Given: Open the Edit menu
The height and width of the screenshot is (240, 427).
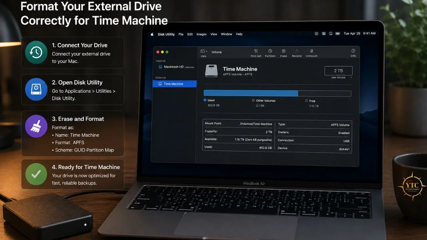Looking at the screenshot, I should pyautogui.click(x=190, y=34).
